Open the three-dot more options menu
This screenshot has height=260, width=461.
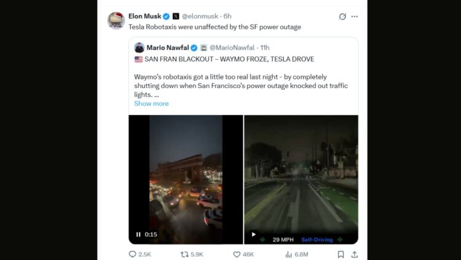354,17
